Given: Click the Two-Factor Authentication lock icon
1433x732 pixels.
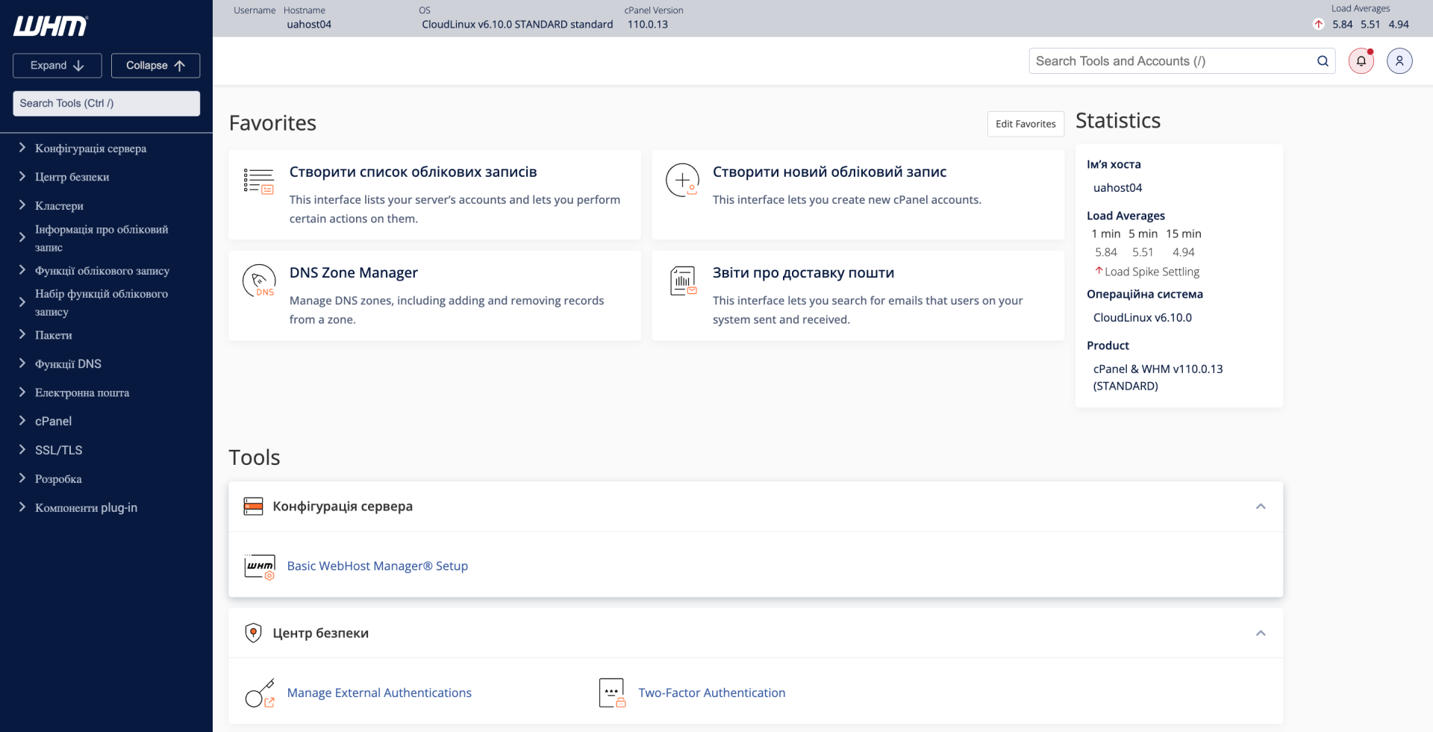Looking at the screenshot, I should (611, 692).
